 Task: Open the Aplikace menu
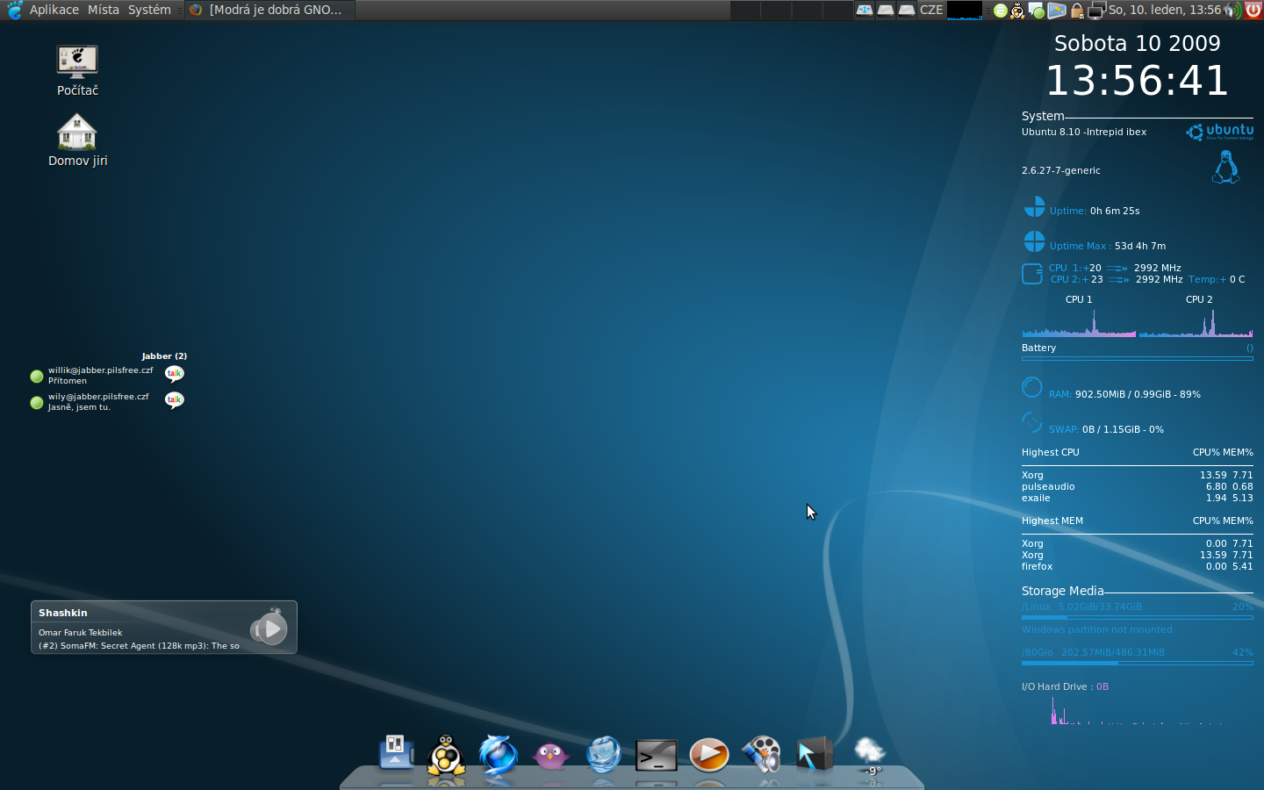click(54, 10)
